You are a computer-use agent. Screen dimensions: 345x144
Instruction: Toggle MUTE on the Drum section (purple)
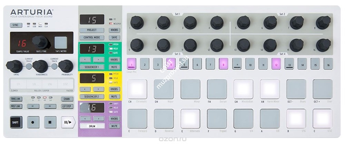[115, 126]
